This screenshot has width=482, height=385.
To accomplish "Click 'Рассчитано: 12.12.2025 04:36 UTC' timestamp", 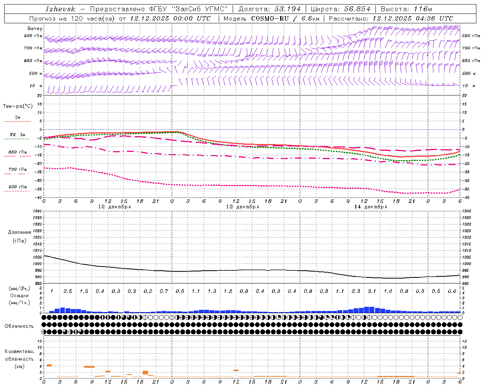I will point(391,18).
